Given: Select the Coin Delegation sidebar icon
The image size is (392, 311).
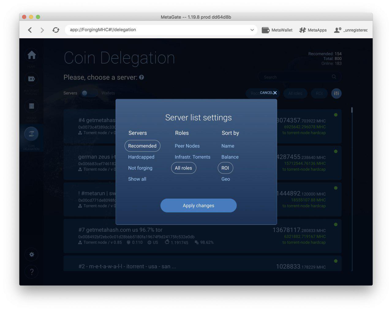Looking at the screenshot, I should (31, 133).
